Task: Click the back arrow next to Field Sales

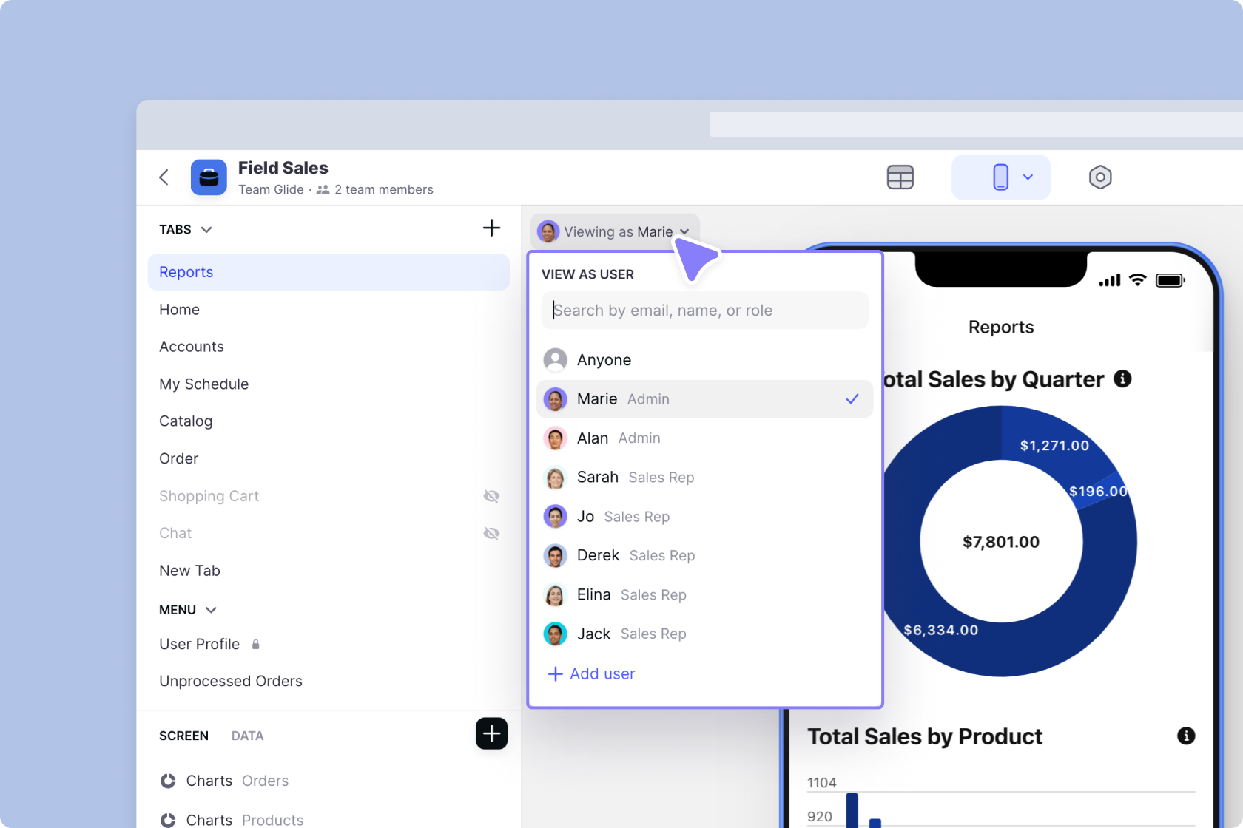Action: point(164,177)
